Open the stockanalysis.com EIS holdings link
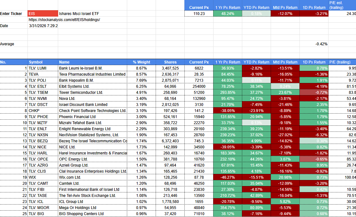The image size is (356, 217). (x=64, y=20)
